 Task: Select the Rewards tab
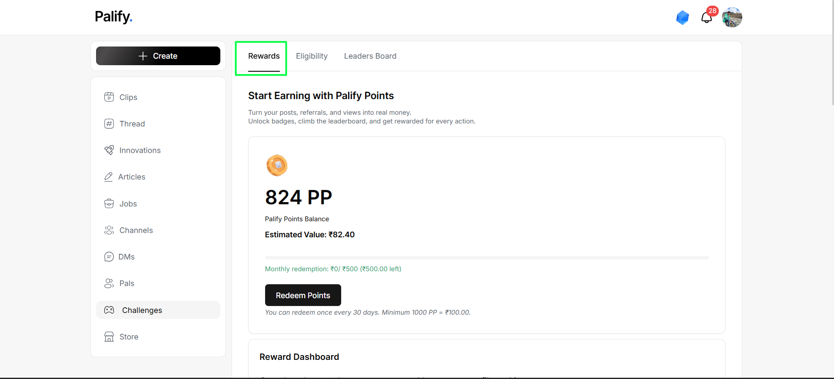click(x=264, y=56)
